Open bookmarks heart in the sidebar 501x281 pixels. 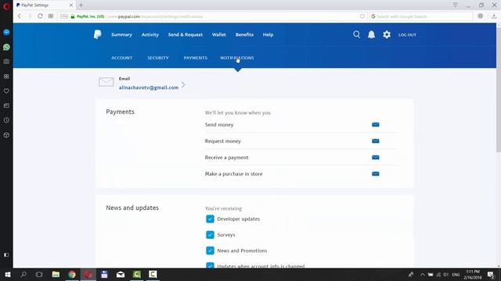tap(6, 91)
